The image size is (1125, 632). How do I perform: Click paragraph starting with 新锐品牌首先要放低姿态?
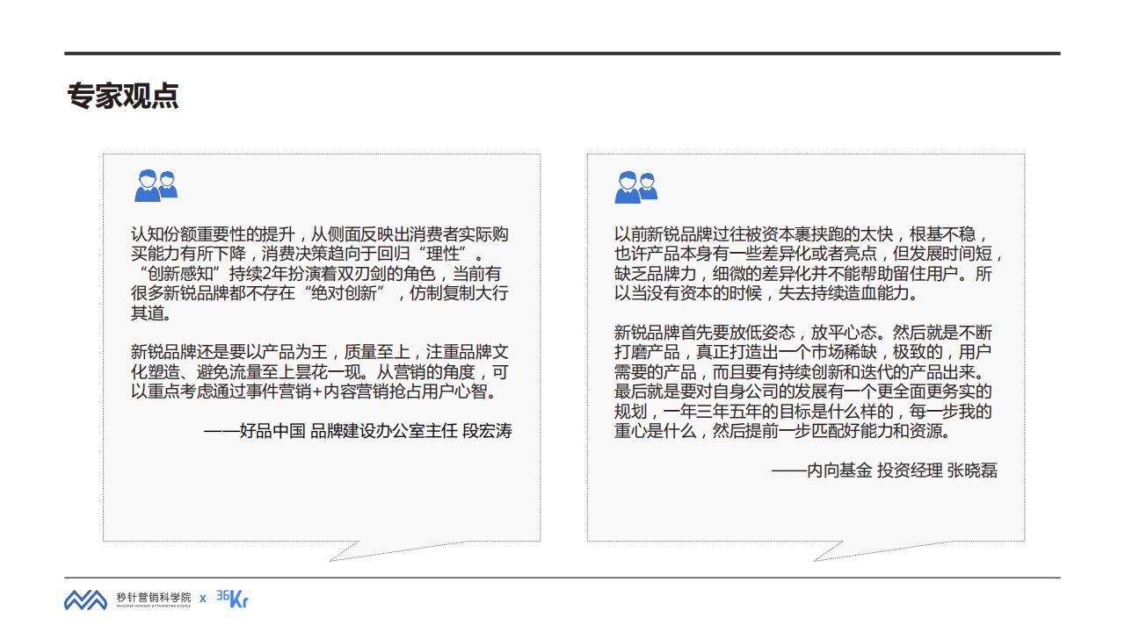(803, 382)
